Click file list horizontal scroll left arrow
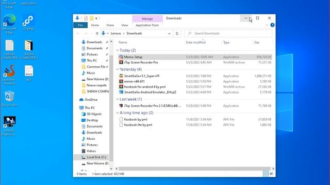 click(117, 169)
